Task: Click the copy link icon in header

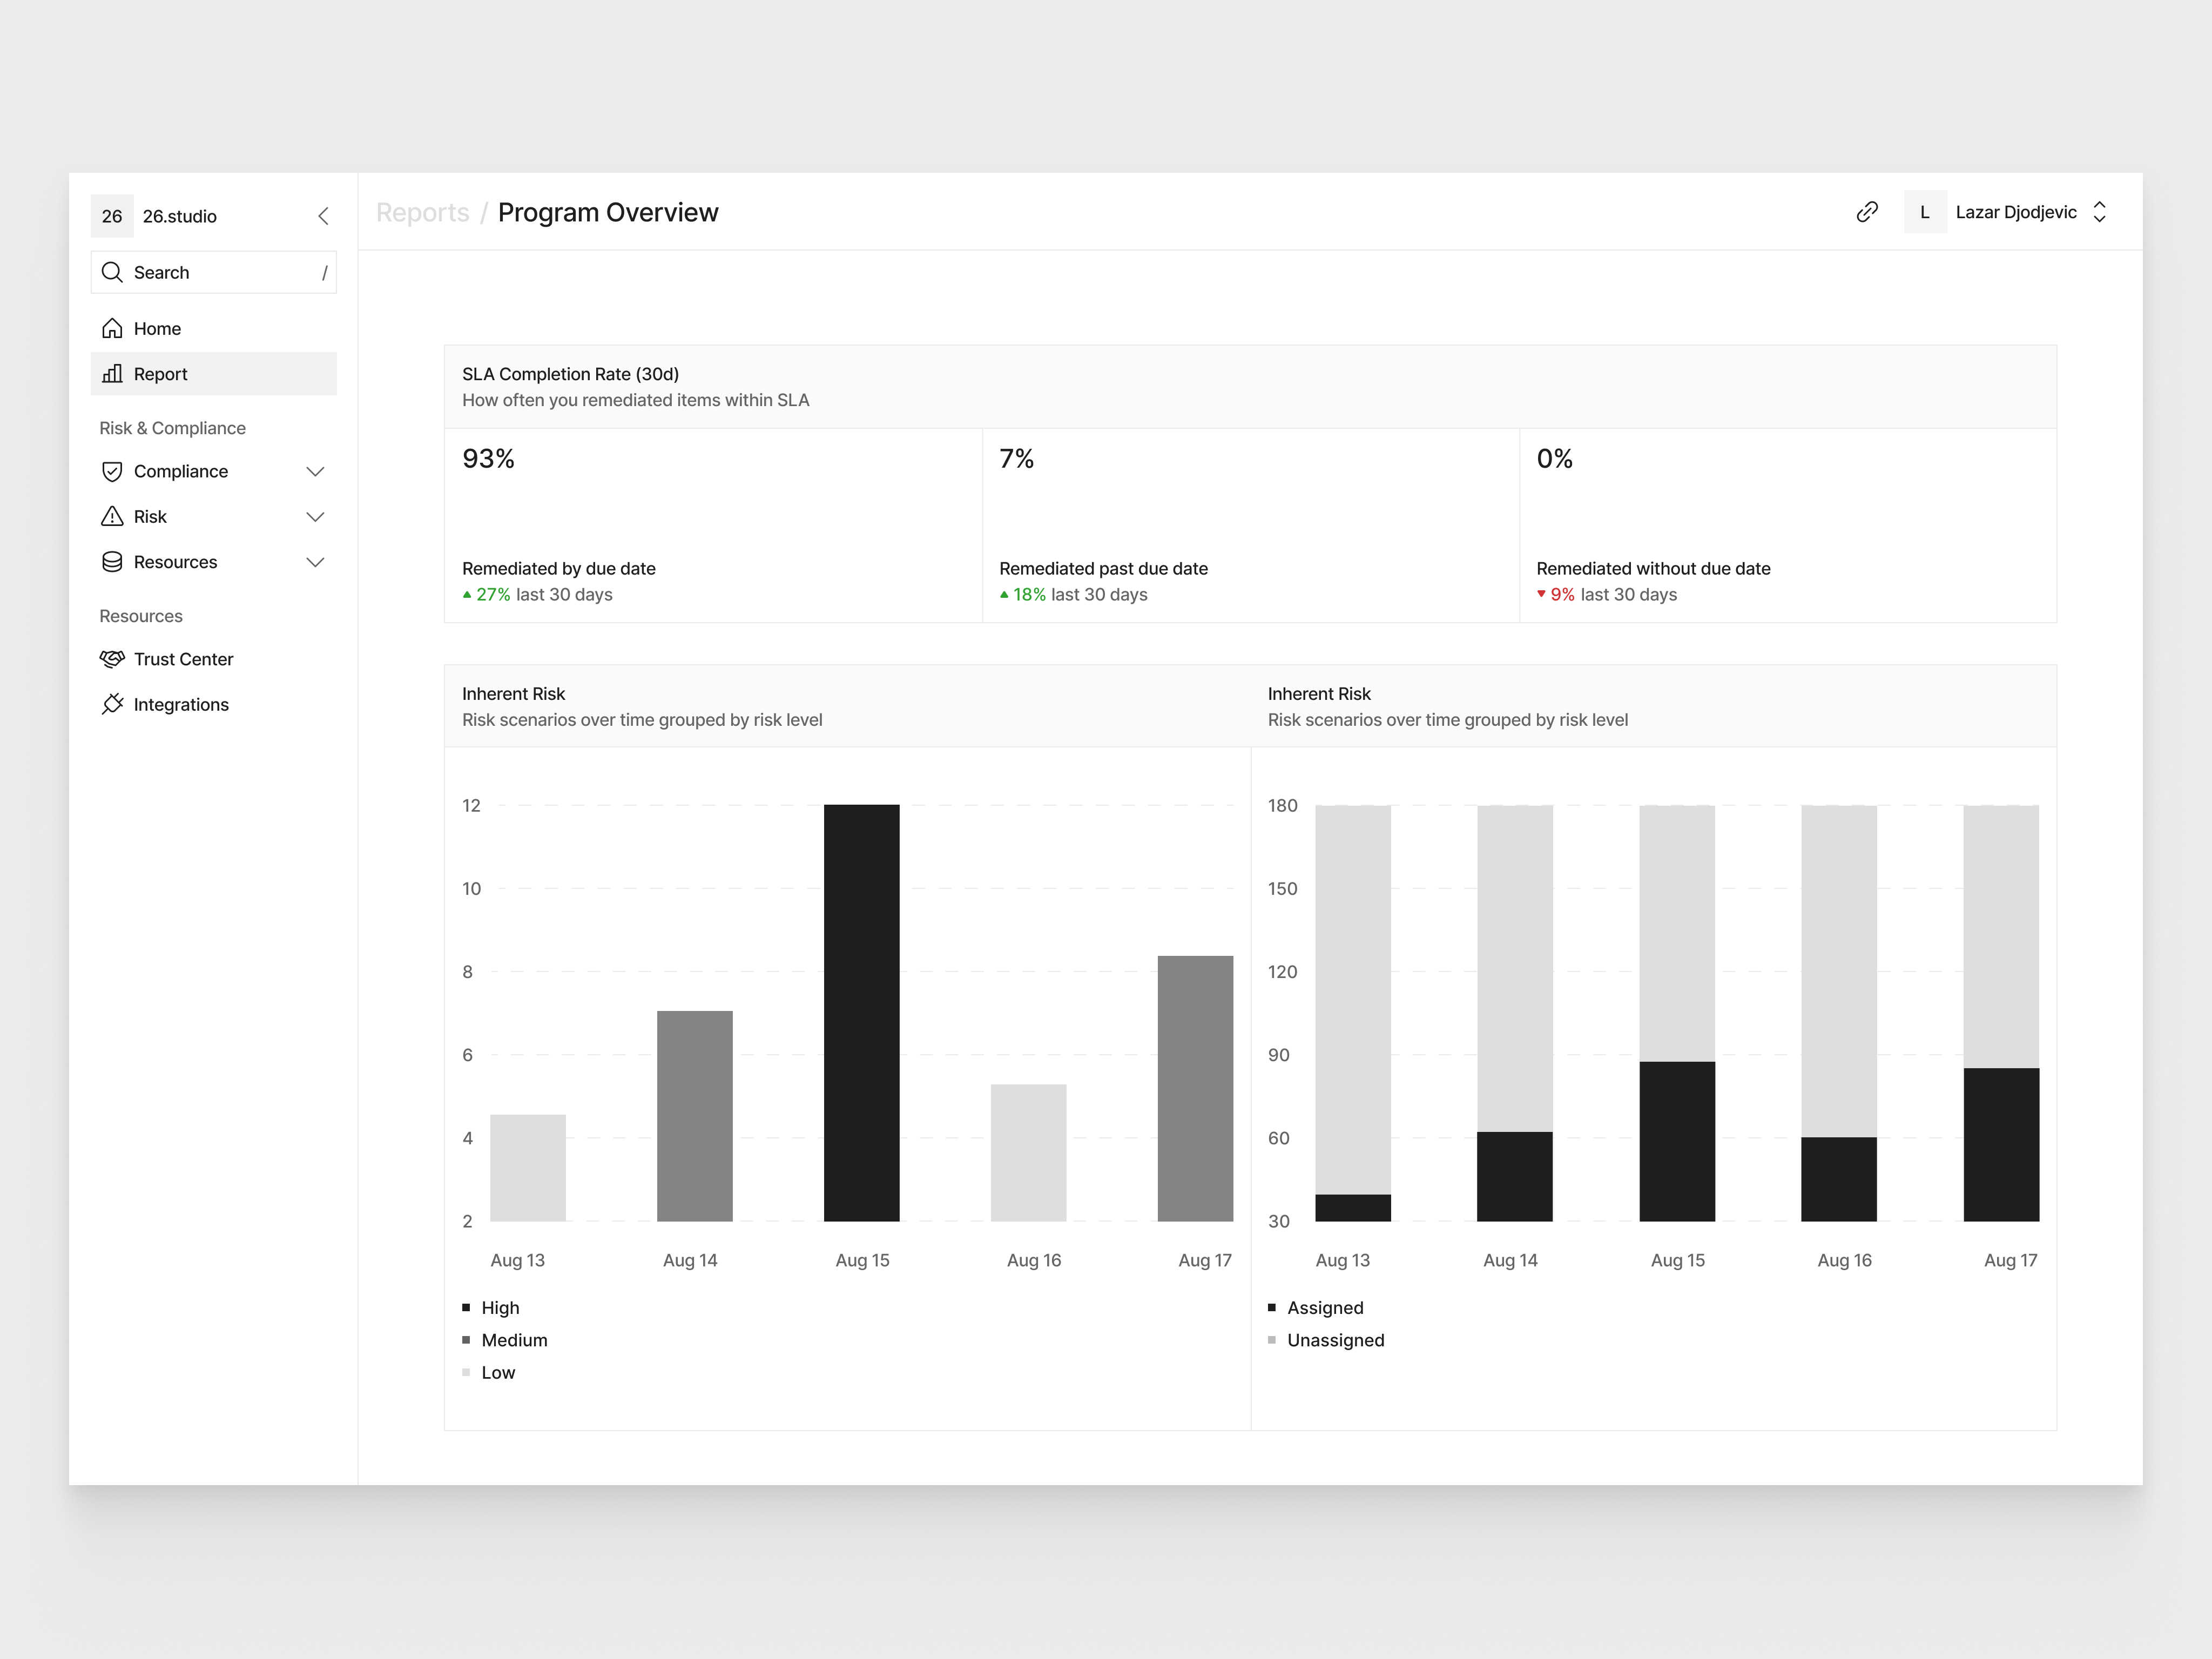Action: coord(1866,212)
